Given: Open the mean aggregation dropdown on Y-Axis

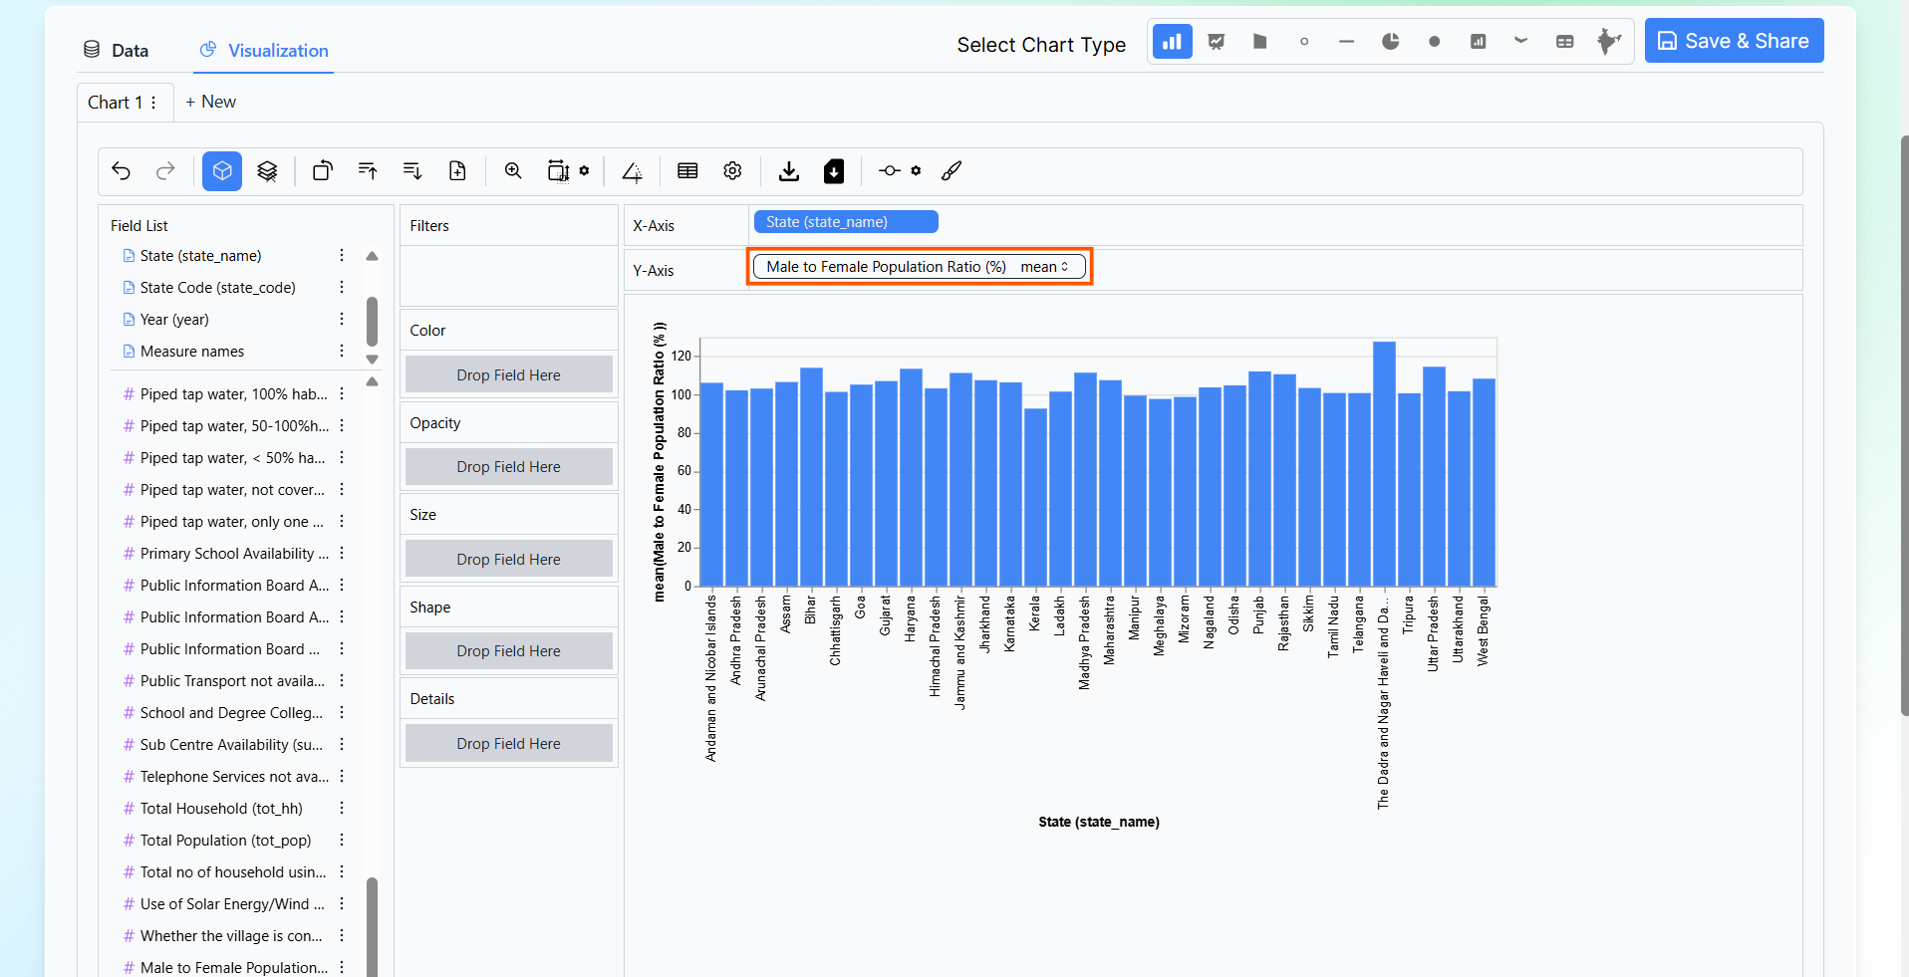Looking at the screenshot, I should 1044,267.
